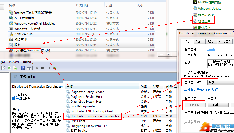Select the Encrypting File System (EFS) row
This screenshot has width=234, height=133.
(122, 126)
